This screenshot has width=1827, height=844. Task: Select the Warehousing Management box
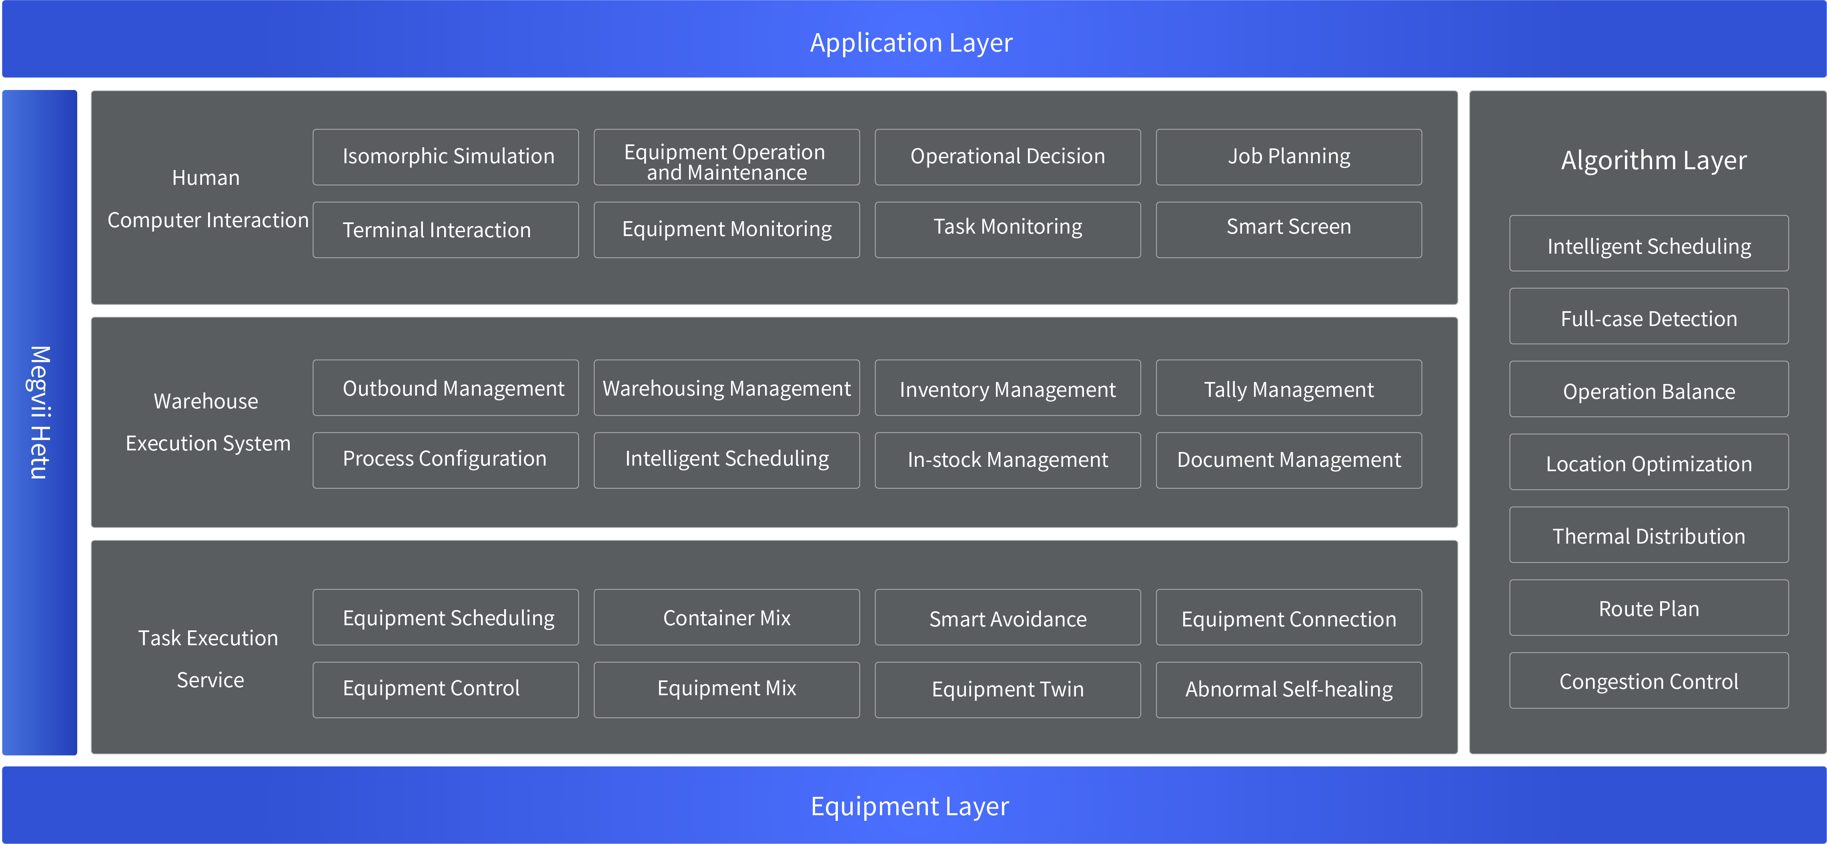[x=726, y=388]
